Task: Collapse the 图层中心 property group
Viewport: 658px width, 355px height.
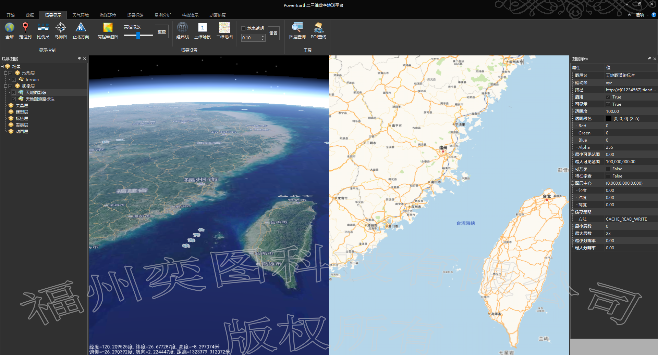Action: point(573,183)
